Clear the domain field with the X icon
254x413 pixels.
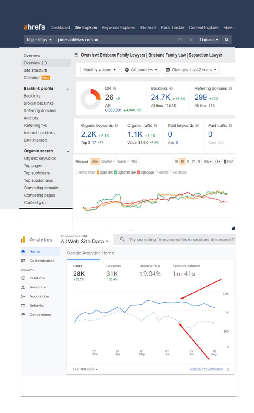coord(191,40)
